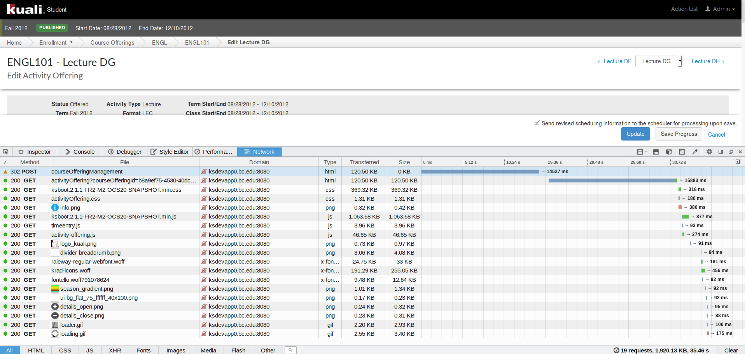The image size is (745, 354).
Task: Navigate to Course Offerings breadcrumb
Action: [112, 42]
